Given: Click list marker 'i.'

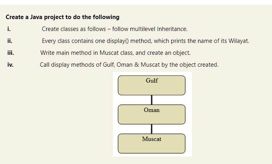Looking at the screenshot, I should tap(9, 29).
